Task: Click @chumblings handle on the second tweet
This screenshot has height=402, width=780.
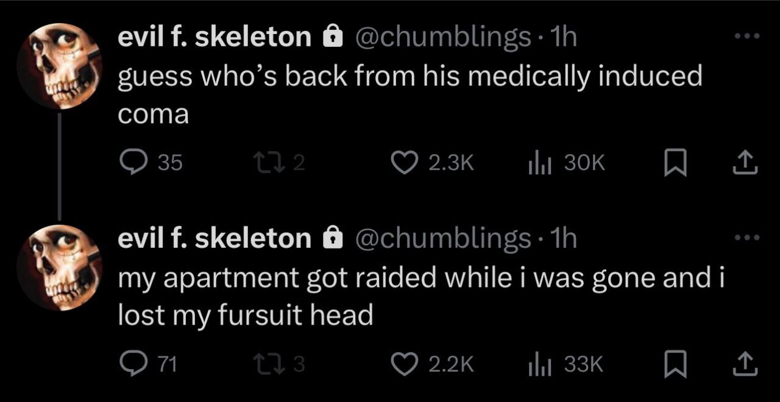Action: pyautogui.click(x=442, y=239)
